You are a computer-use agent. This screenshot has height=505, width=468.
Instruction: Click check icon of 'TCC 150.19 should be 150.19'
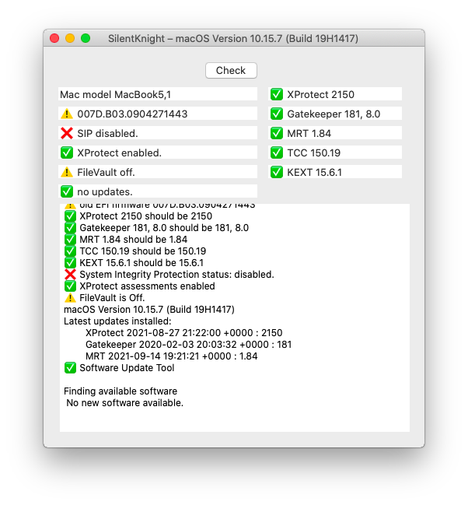click(x=70, y=251)
